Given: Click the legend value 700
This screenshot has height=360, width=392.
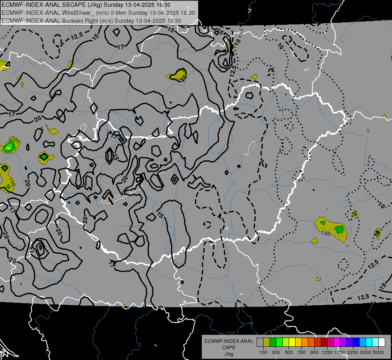Looking at the screenshot, I should 302,352.
